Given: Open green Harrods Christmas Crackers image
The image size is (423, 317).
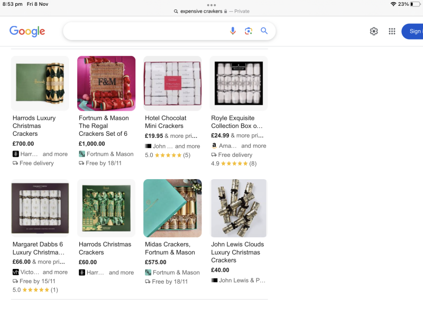Looking at the screenshot, I should pos(106,208).
